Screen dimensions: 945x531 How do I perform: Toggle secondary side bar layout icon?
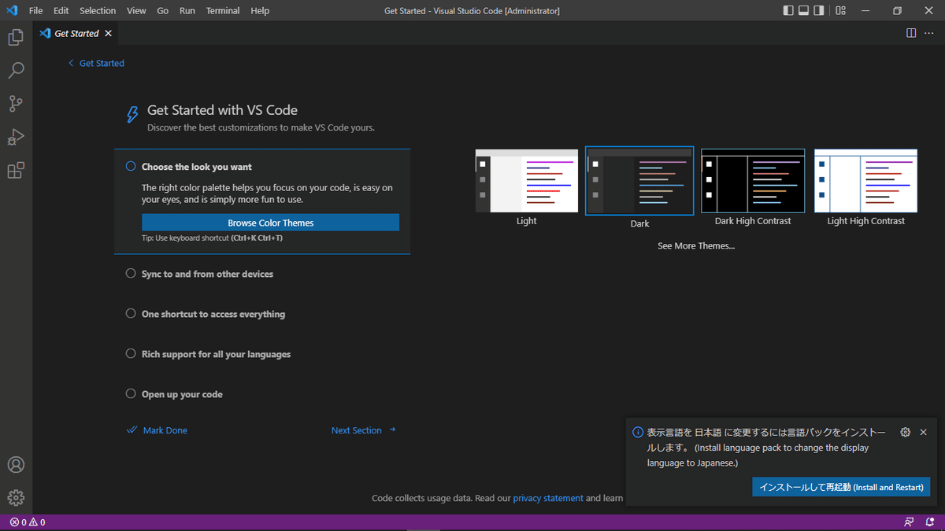[819, 10]
